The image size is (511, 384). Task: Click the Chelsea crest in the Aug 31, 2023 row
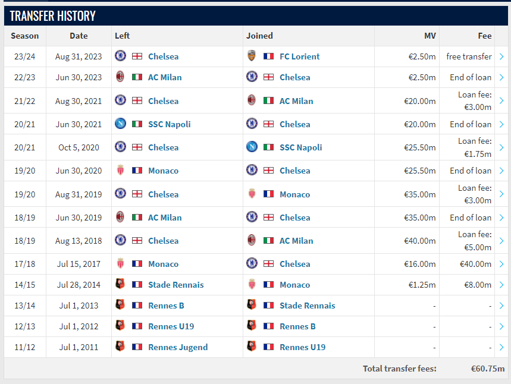click(x=120, y=56)
